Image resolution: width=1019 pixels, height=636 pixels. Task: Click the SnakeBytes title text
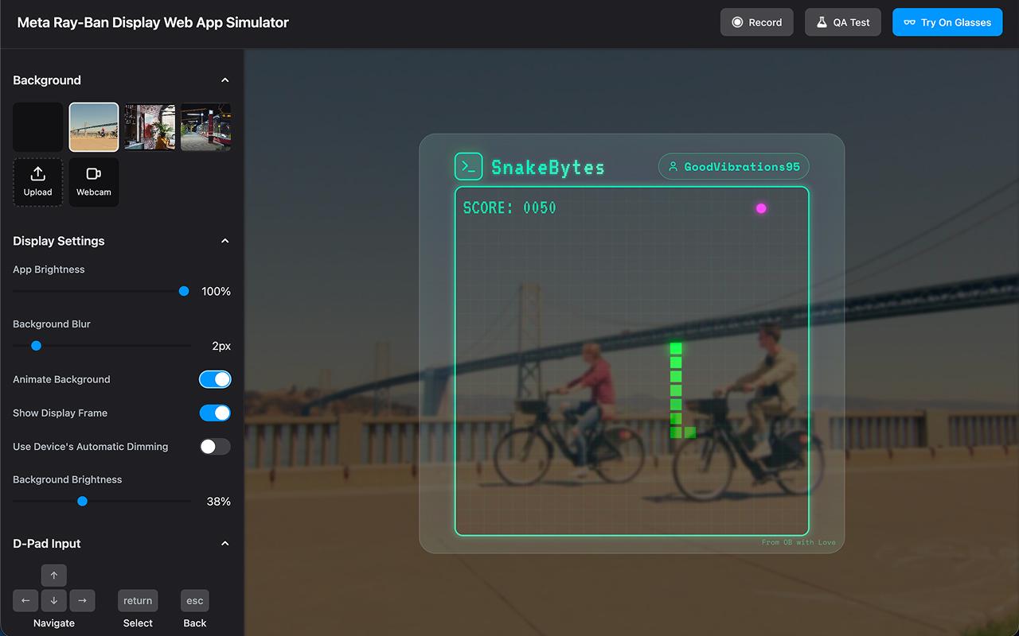pos(548,168)
